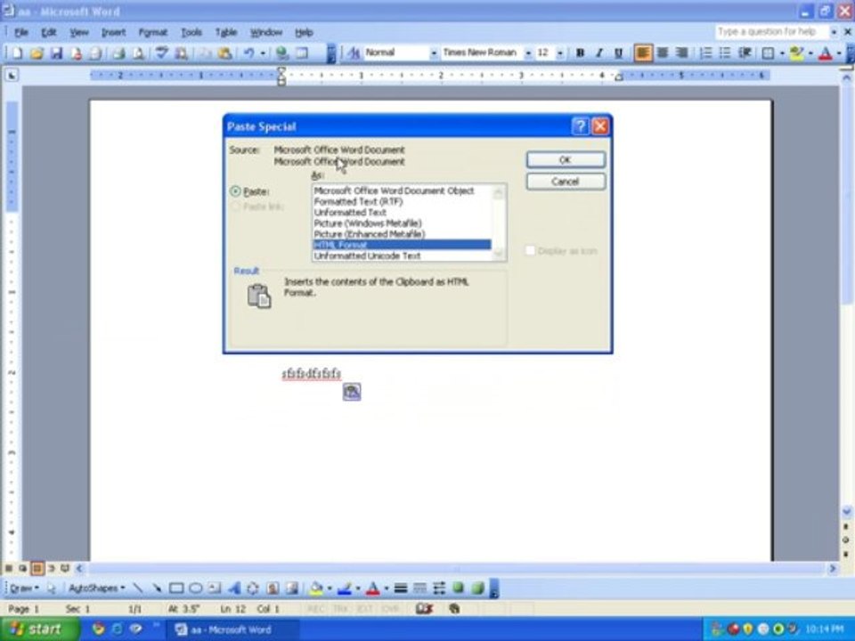Open the Edit menu
Viewport: 855px width, 641px height.
48,32
